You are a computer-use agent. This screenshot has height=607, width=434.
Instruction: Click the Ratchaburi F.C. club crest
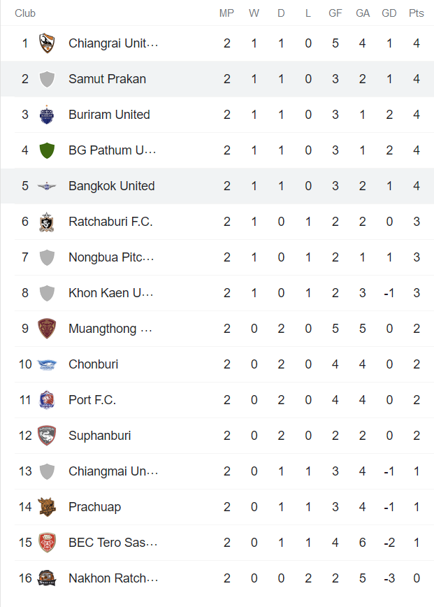(x=47, y=222)
